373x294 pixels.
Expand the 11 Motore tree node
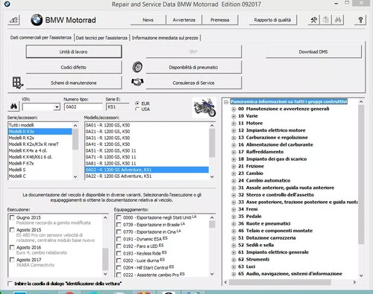tap(233, 124)
